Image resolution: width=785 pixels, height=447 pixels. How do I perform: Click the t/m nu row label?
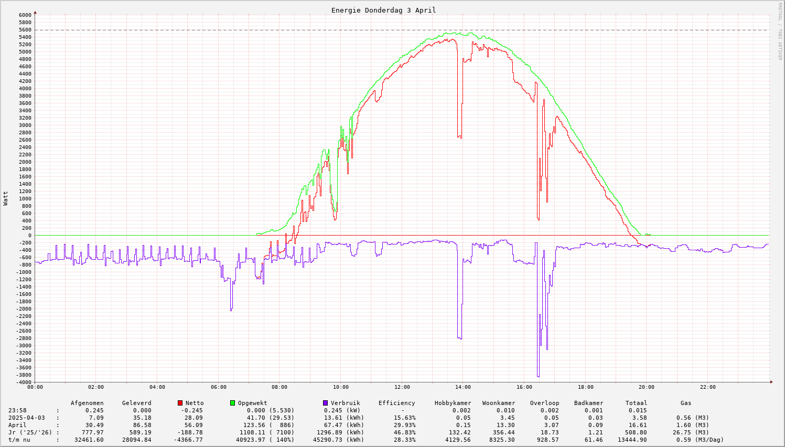coord(19,440)
